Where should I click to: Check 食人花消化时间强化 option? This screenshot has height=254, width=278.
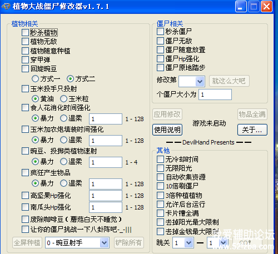click(25, 108)
